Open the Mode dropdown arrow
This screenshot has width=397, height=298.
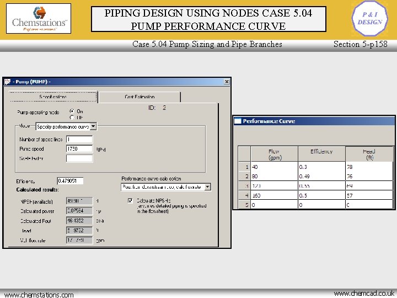pos(93,126)
